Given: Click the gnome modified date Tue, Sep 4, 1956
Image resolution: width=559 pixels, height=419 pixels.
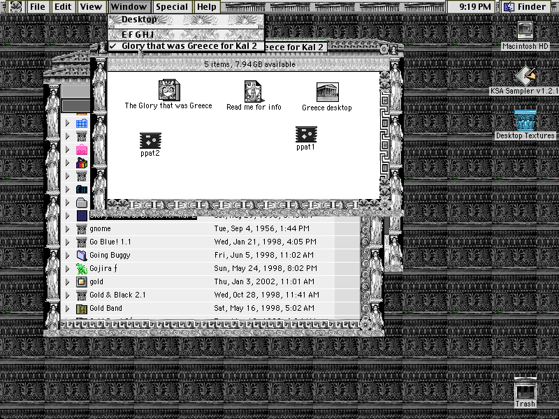Looking at the screenshot, I should pyautogui.click(x=261, y=229).
